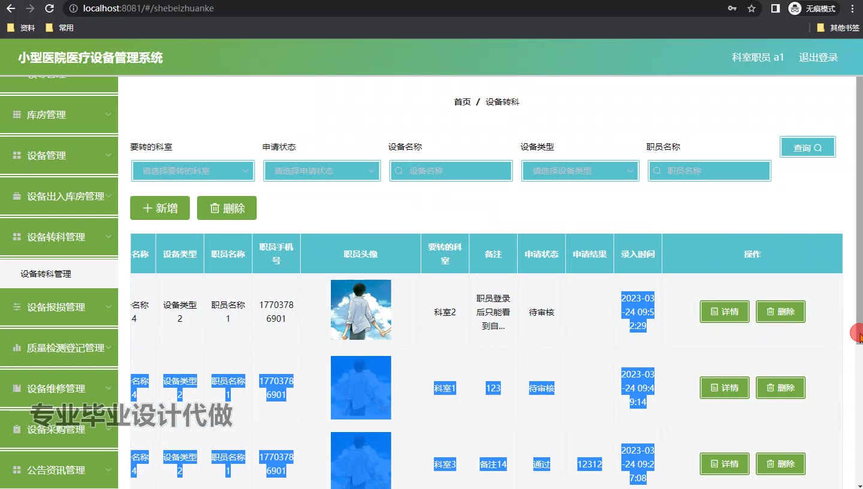
Task: Open the 申请状态 dropdown
Action: (322, 171)
